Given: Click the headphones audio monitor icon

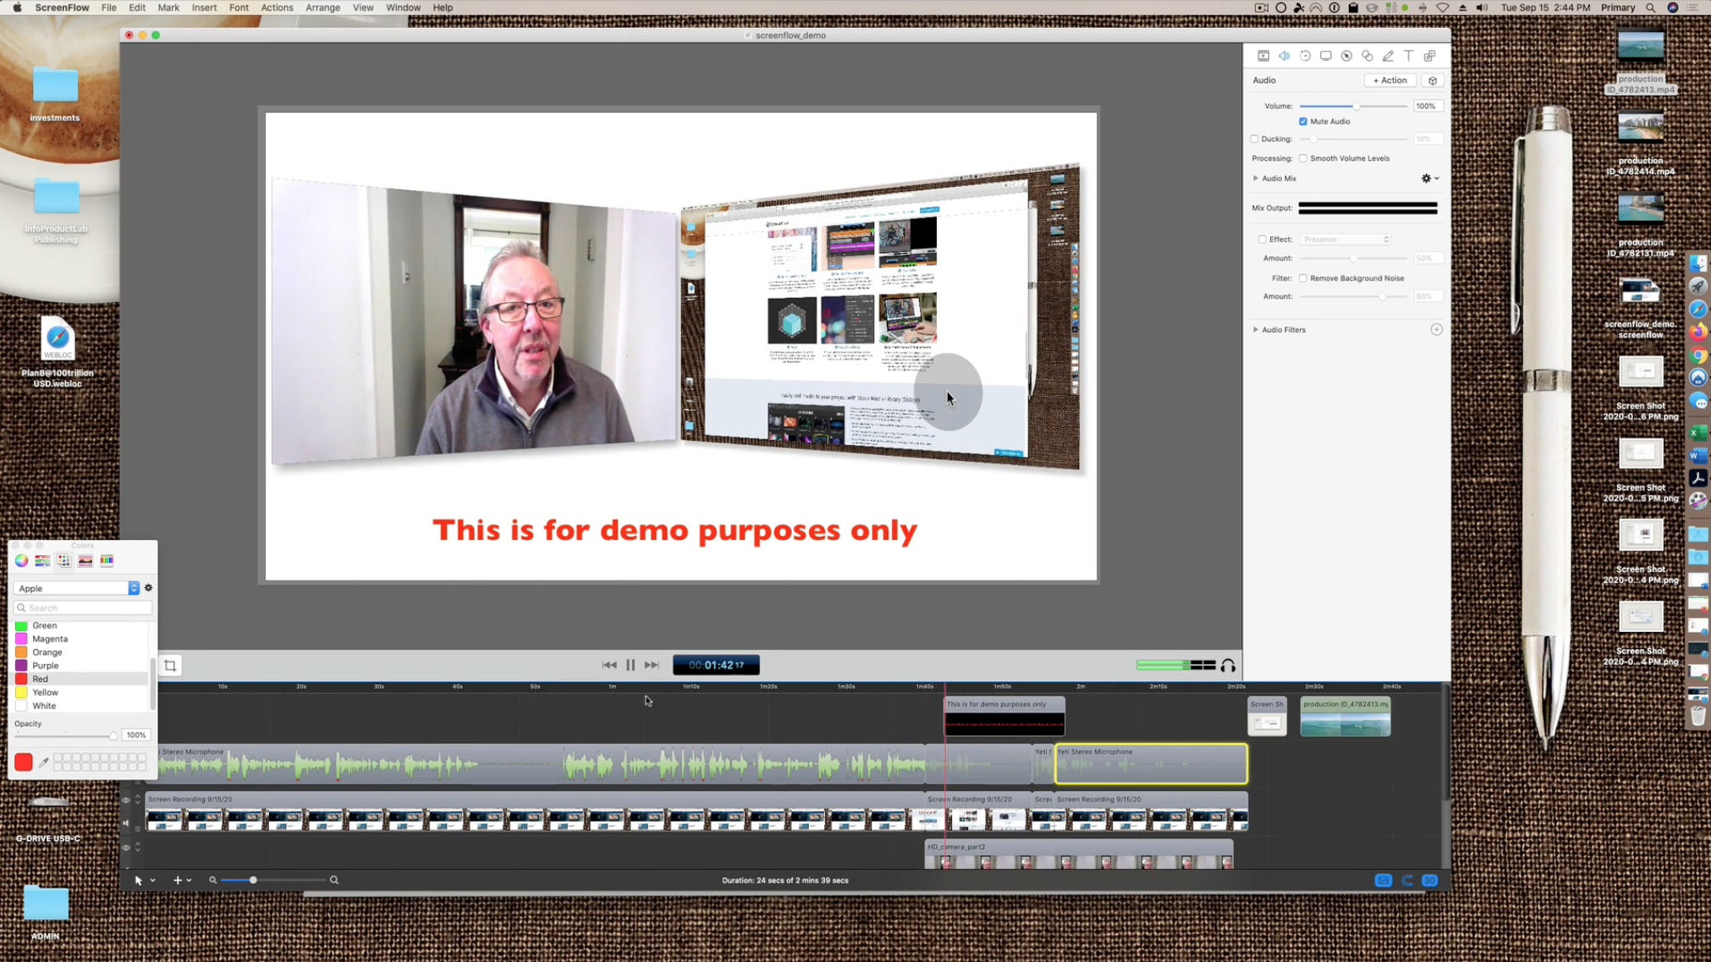Looking at the screenshot, I should 1228,666.
